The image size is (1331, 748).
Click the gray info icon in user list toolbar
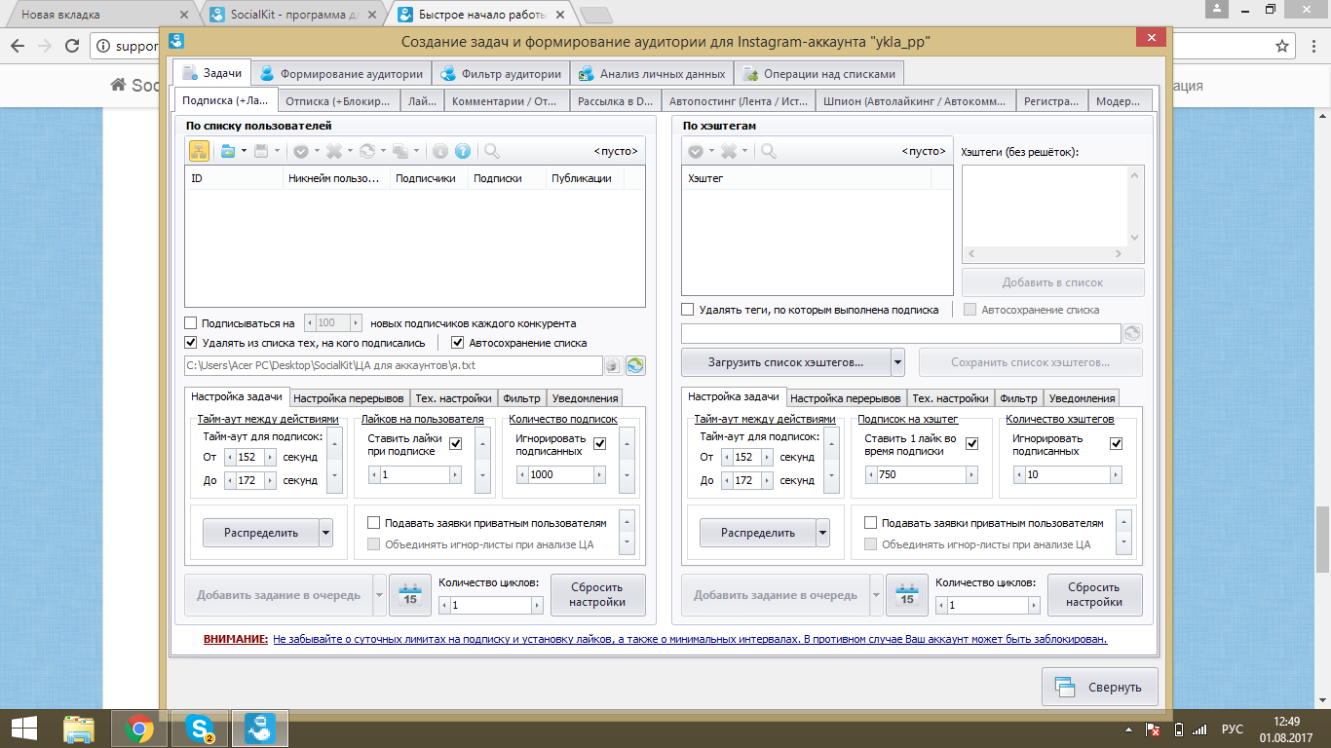point(440,151)
